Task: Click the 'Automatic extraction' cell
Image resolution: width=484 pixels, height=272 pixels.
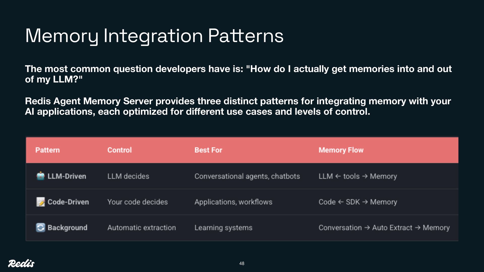Action: [141, 228]
